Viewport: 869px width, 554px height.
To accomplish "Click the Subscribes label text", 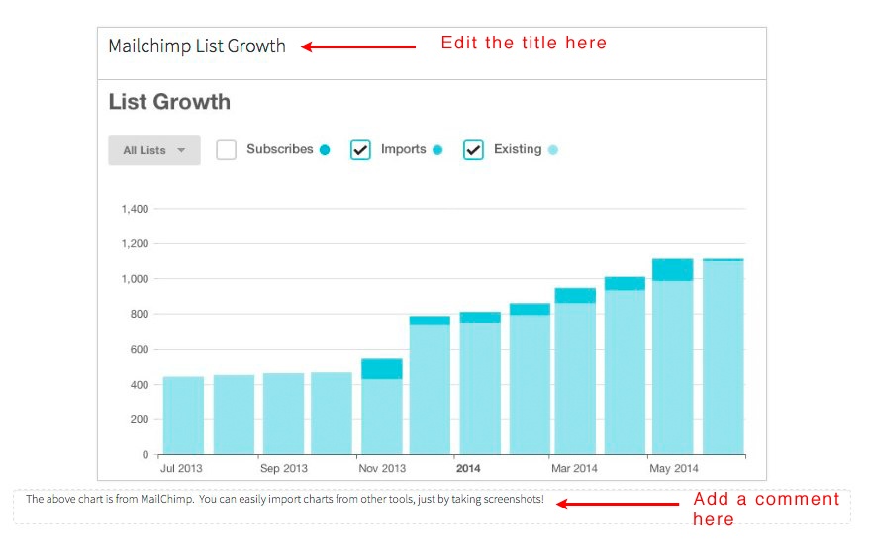I will click(x=280, y=149).
